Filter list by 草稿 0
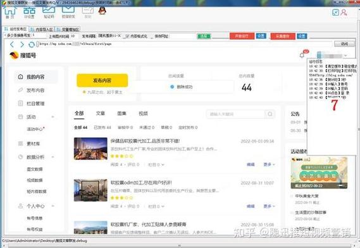 tap(166, 127)
